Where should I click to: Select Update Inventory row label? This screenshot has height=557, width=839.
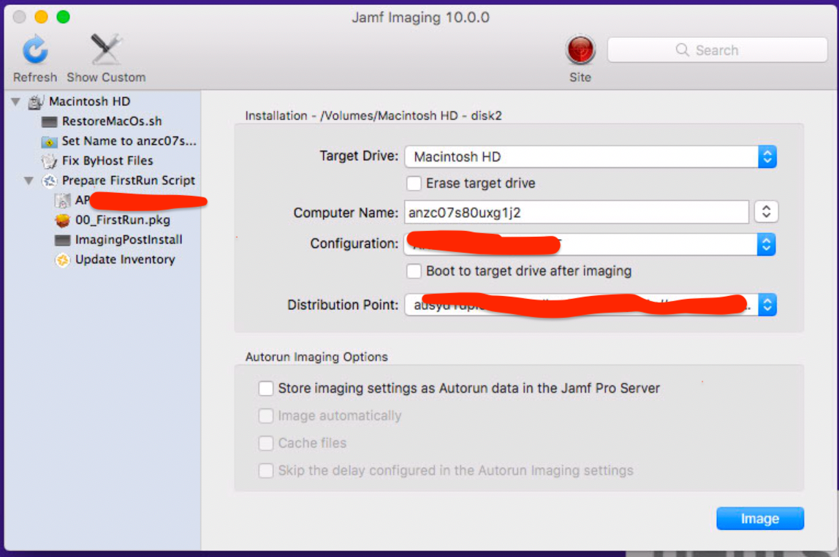[x=125, y=259]
